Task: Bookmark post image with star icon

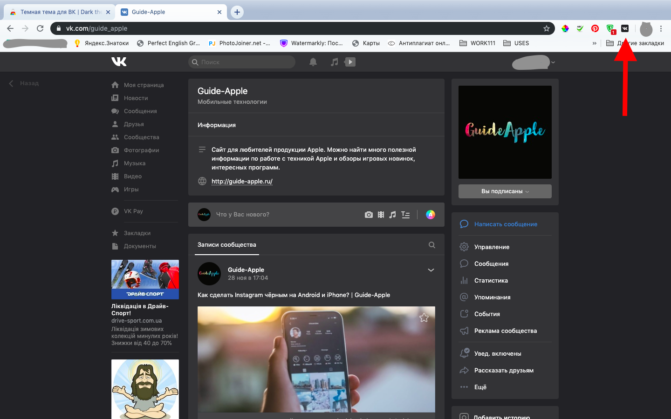Action: tap(424, 318)
